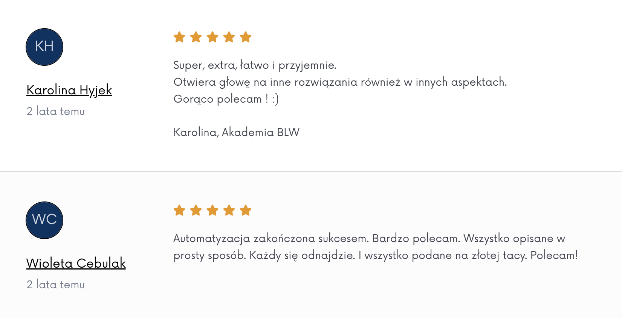Click first star in Karolina Hyjek's rating
The width and height of the screenshot is (622, 318).
[179, 37]
